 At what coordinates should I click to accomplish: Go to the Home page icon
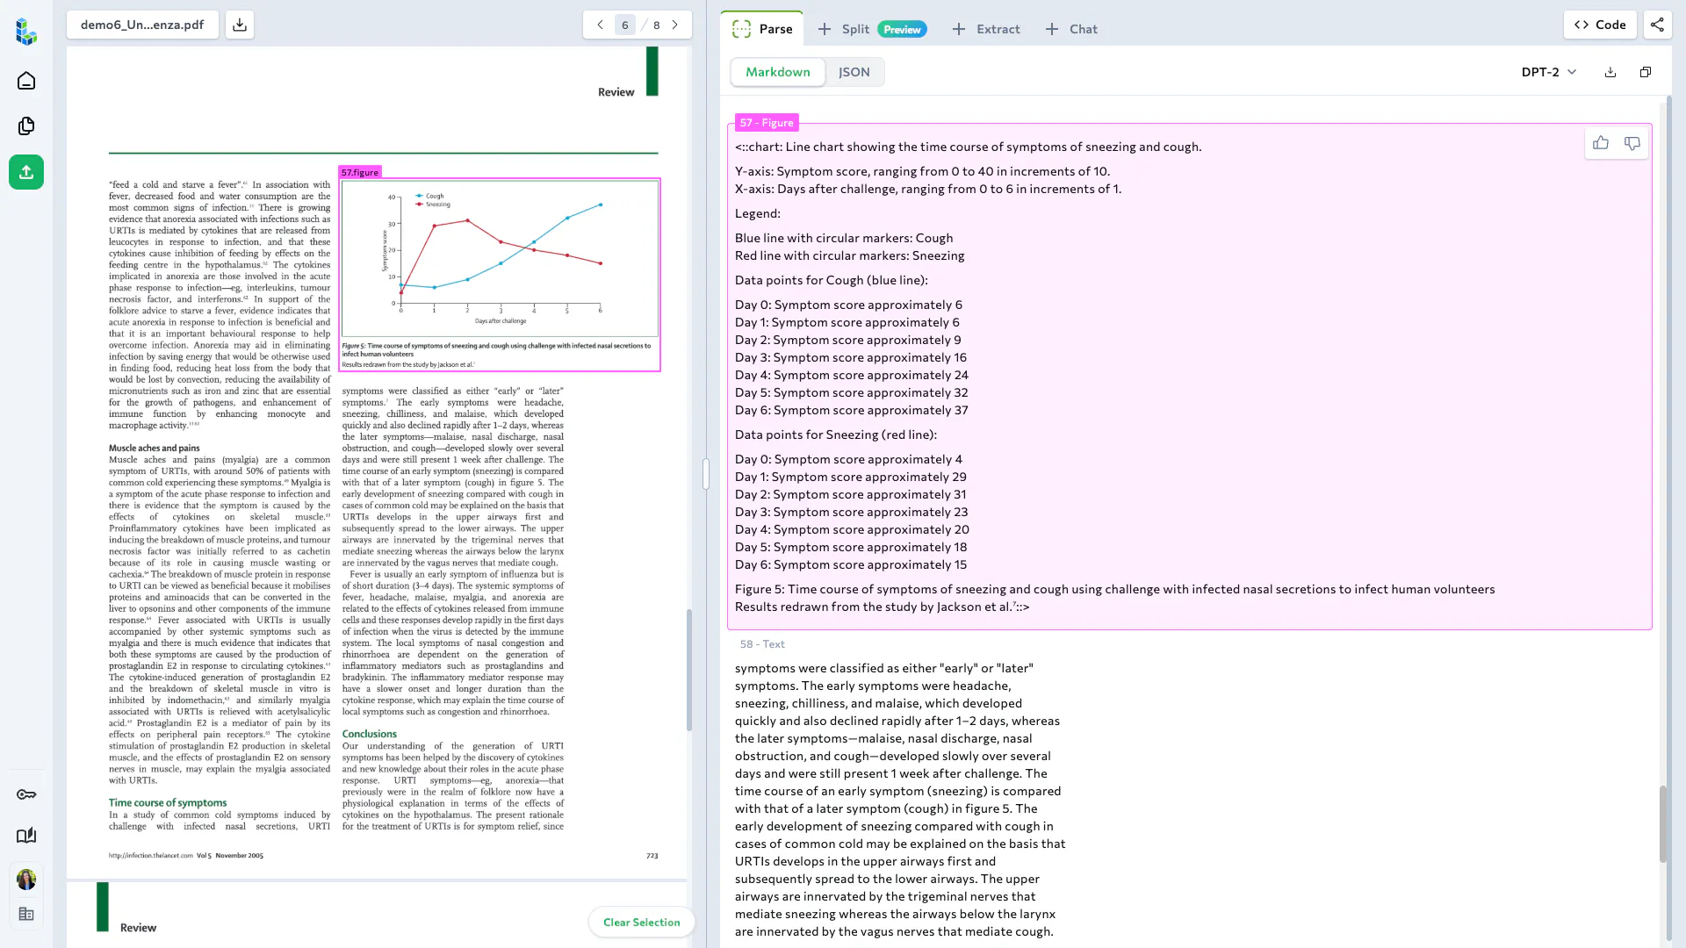(x=26, y=81)
